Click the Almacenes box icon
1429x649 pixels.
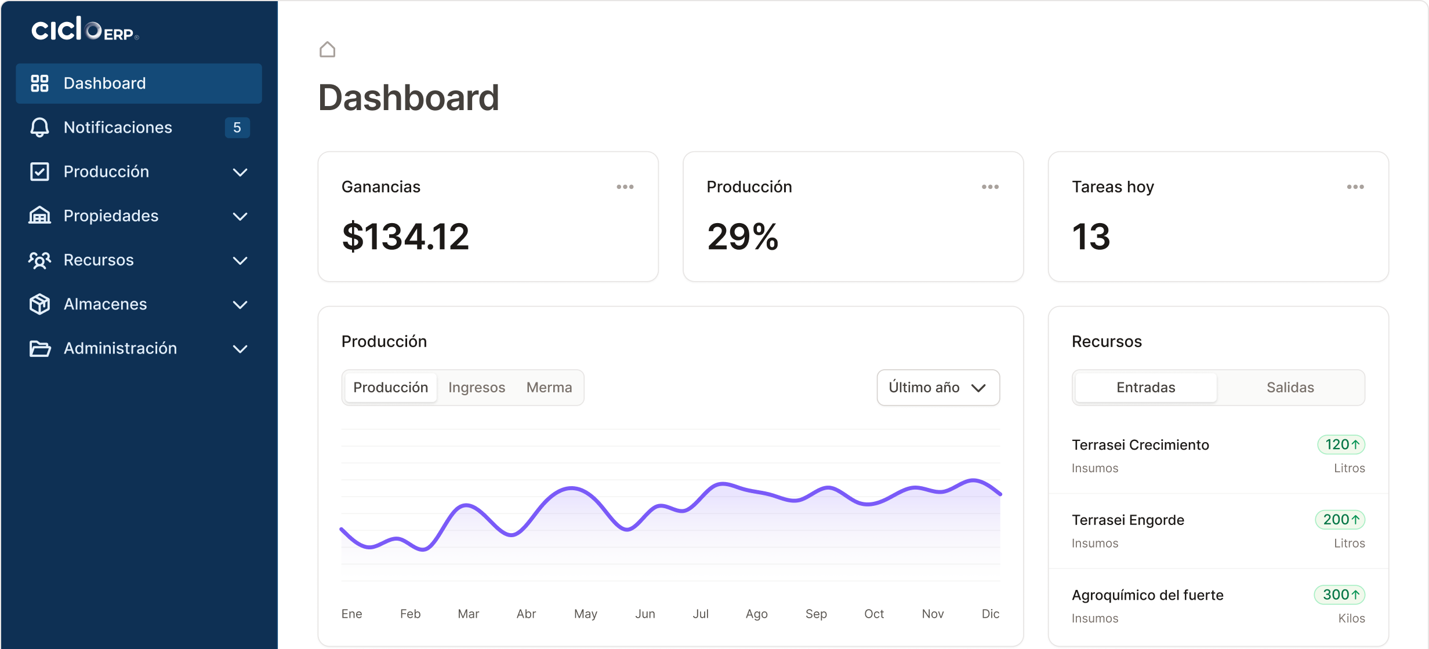(x=39, y=304)
